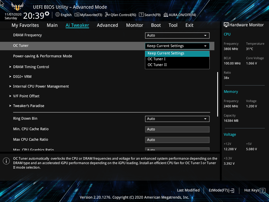
Task: Select OC Tuner II option
Action: pos(177,65)
